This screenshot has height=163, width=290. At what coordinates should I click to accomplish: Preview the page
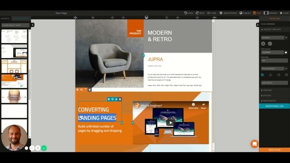tap(271, 13)
